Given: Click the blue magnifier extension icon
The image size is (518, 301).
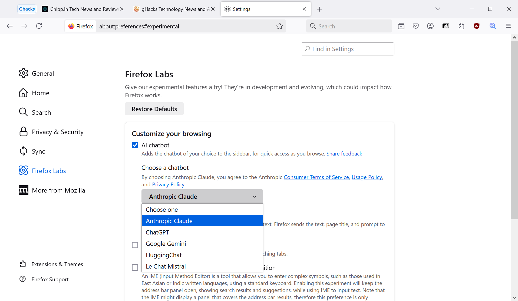Looking at the screenshot, I should click(x=493, y=26).
